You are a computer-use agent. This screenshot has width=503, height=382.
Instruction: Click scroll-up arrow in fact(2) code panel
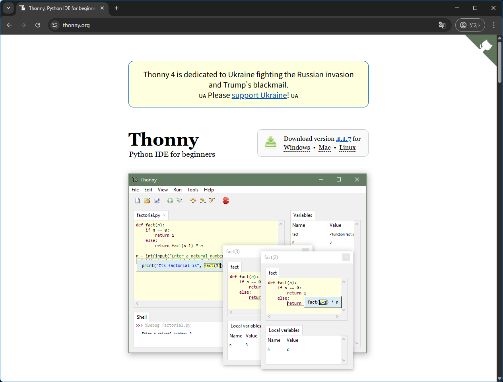344,282
